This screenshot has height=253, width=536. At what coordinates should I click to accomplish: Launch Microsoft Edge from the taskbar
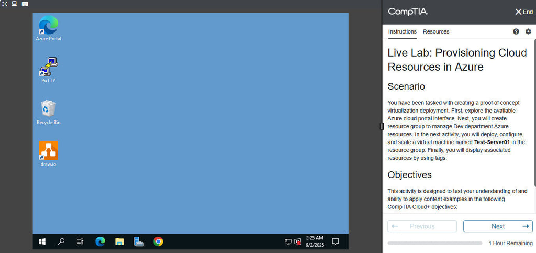pyautogui.click(x=100, y=241)
